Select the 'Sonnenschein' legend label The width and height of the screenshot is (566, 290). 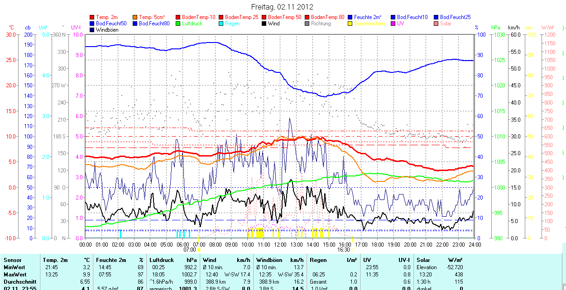pyautogui.click(x=369, y=24)
